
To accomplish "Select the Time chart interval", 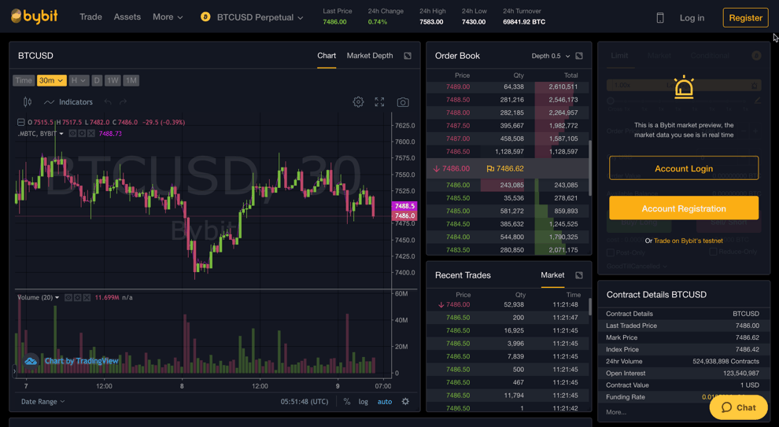I will pos(24,80).
